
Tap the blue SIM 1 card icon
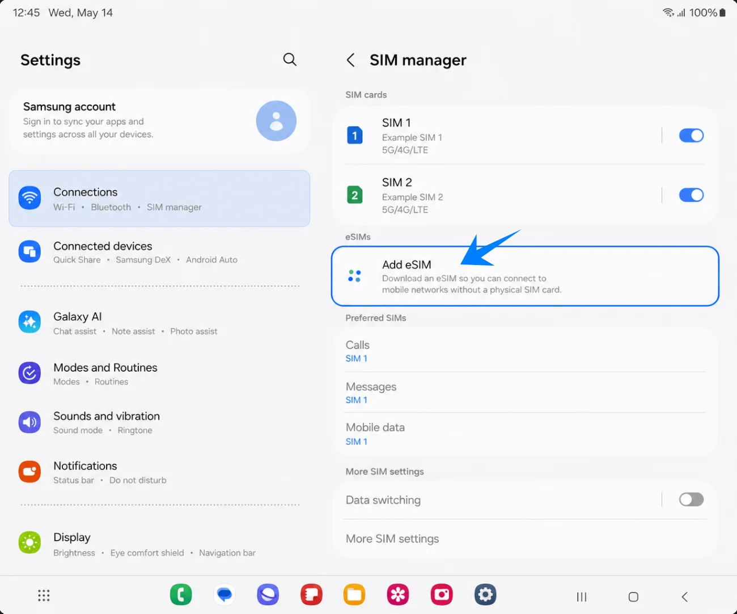click(x=355, y=136)
